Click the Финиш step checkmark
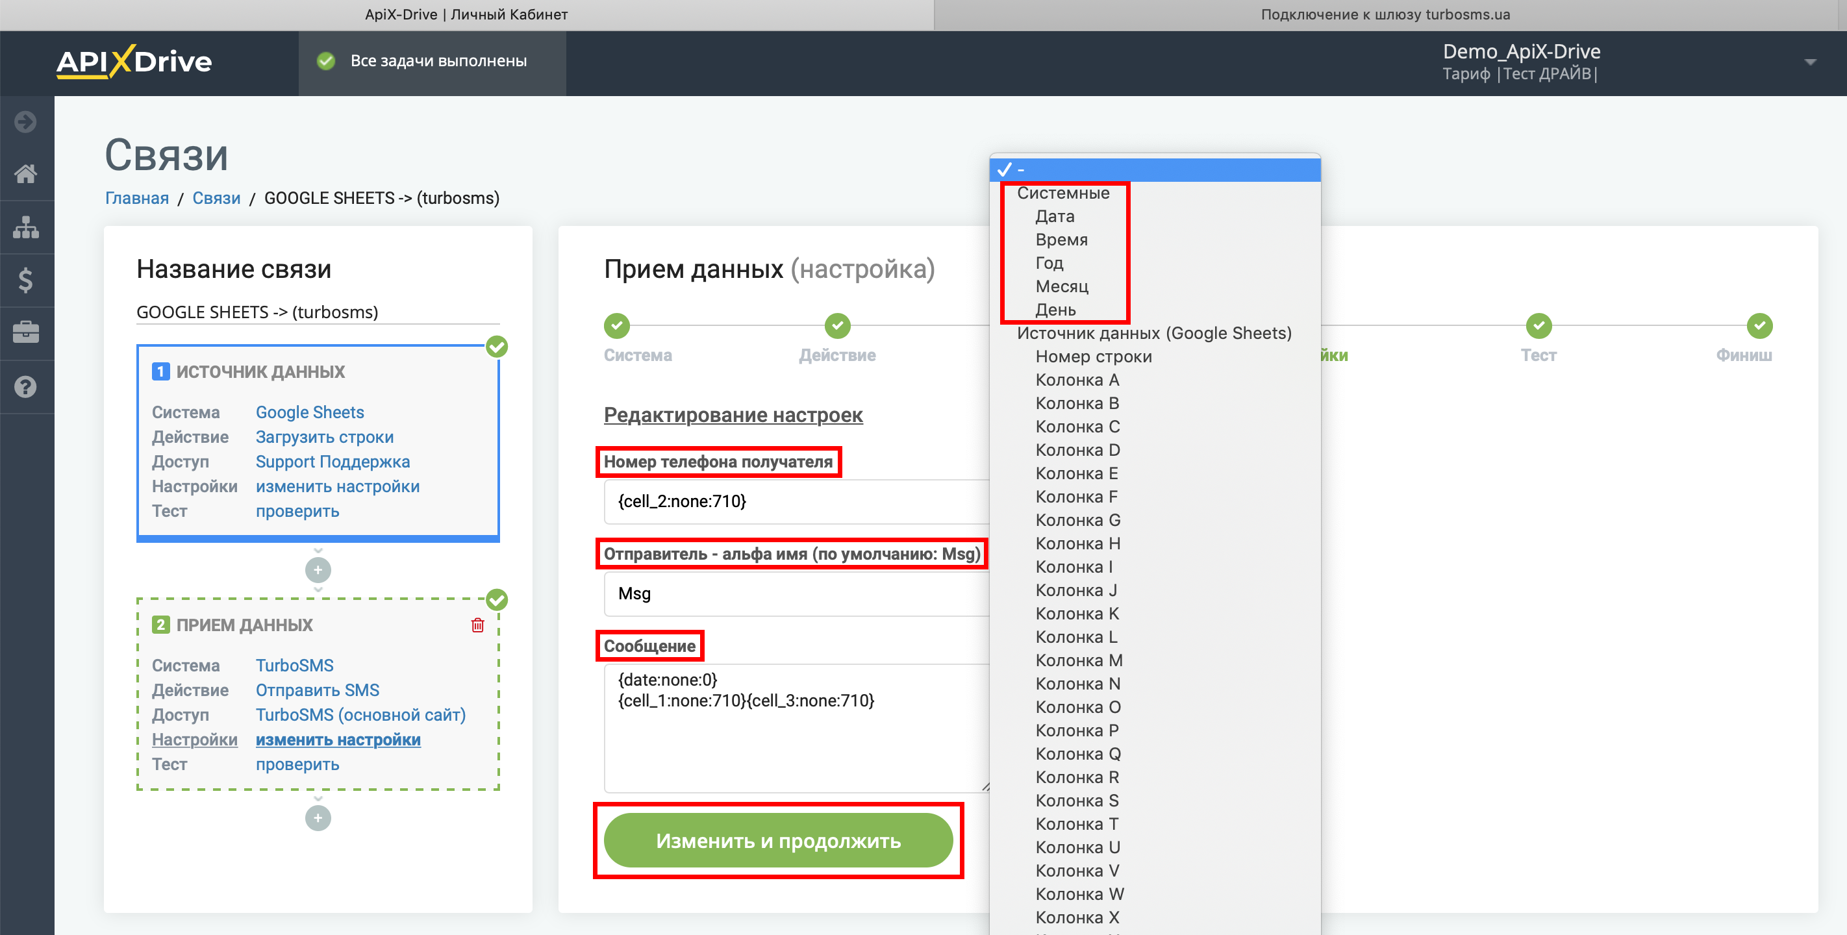 (1759, 326)
